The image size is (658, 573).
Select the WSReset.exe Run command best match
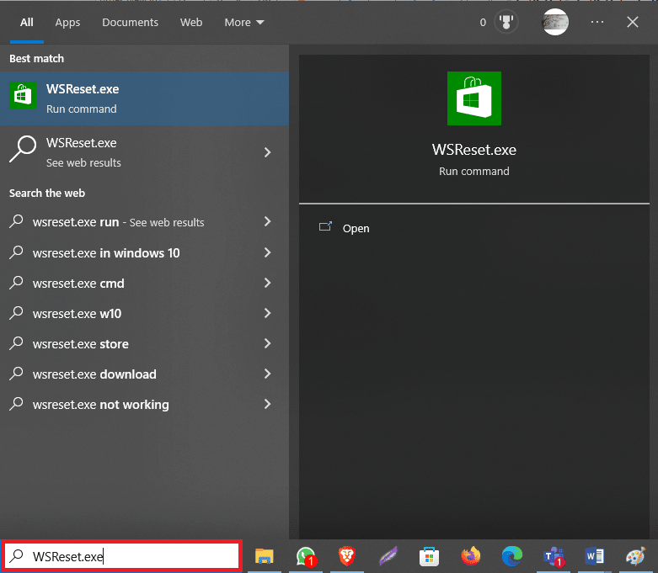point(144,98)
